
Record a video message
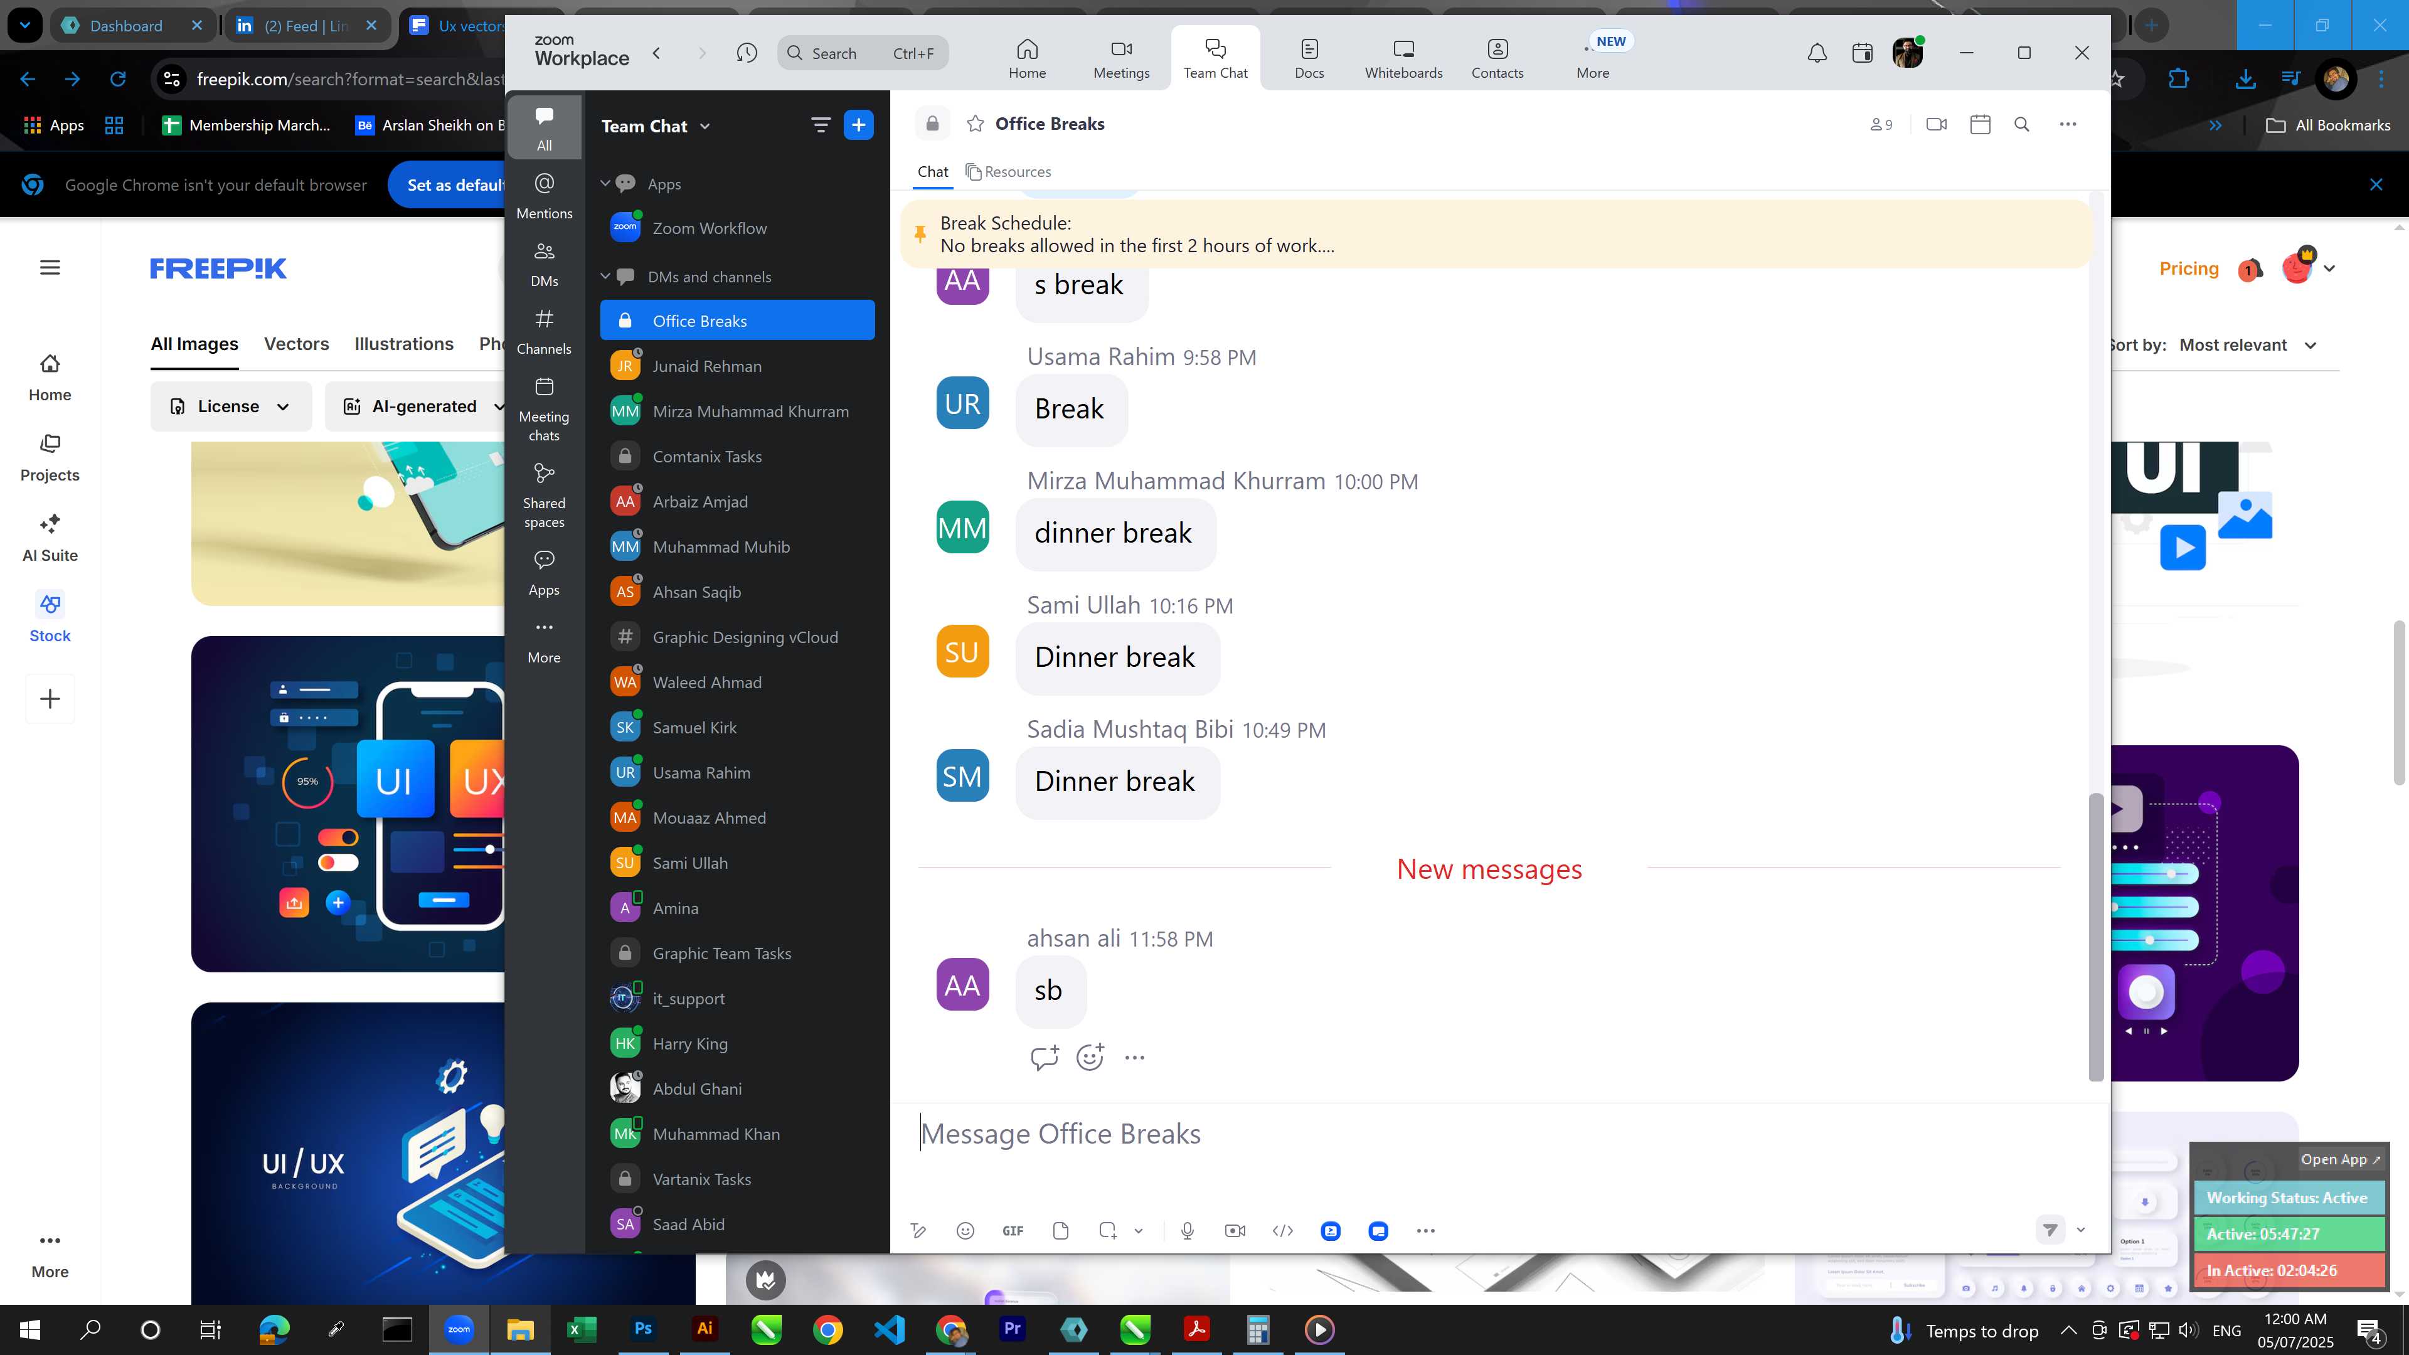(x=1235, y=1231)
